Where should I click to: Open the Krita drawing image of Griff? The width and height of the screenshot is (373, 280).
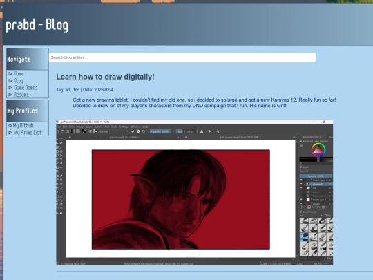195,193
